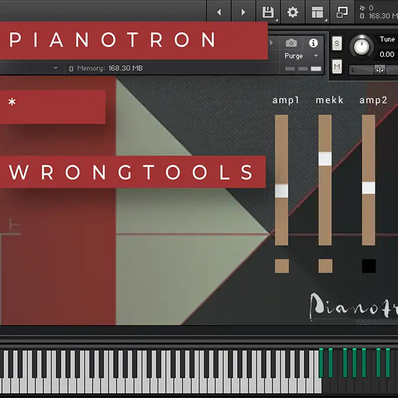Open the workspace layout panel icon

pyautogui.click(x=317, y=12)
